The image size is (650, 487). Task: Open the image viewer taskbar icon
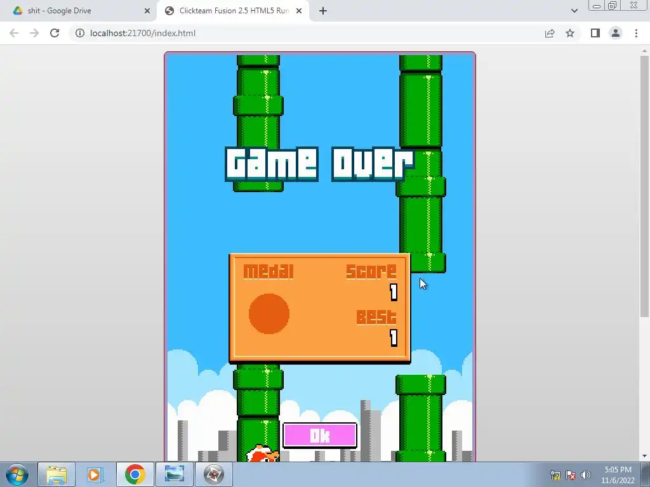click(174, 474)
